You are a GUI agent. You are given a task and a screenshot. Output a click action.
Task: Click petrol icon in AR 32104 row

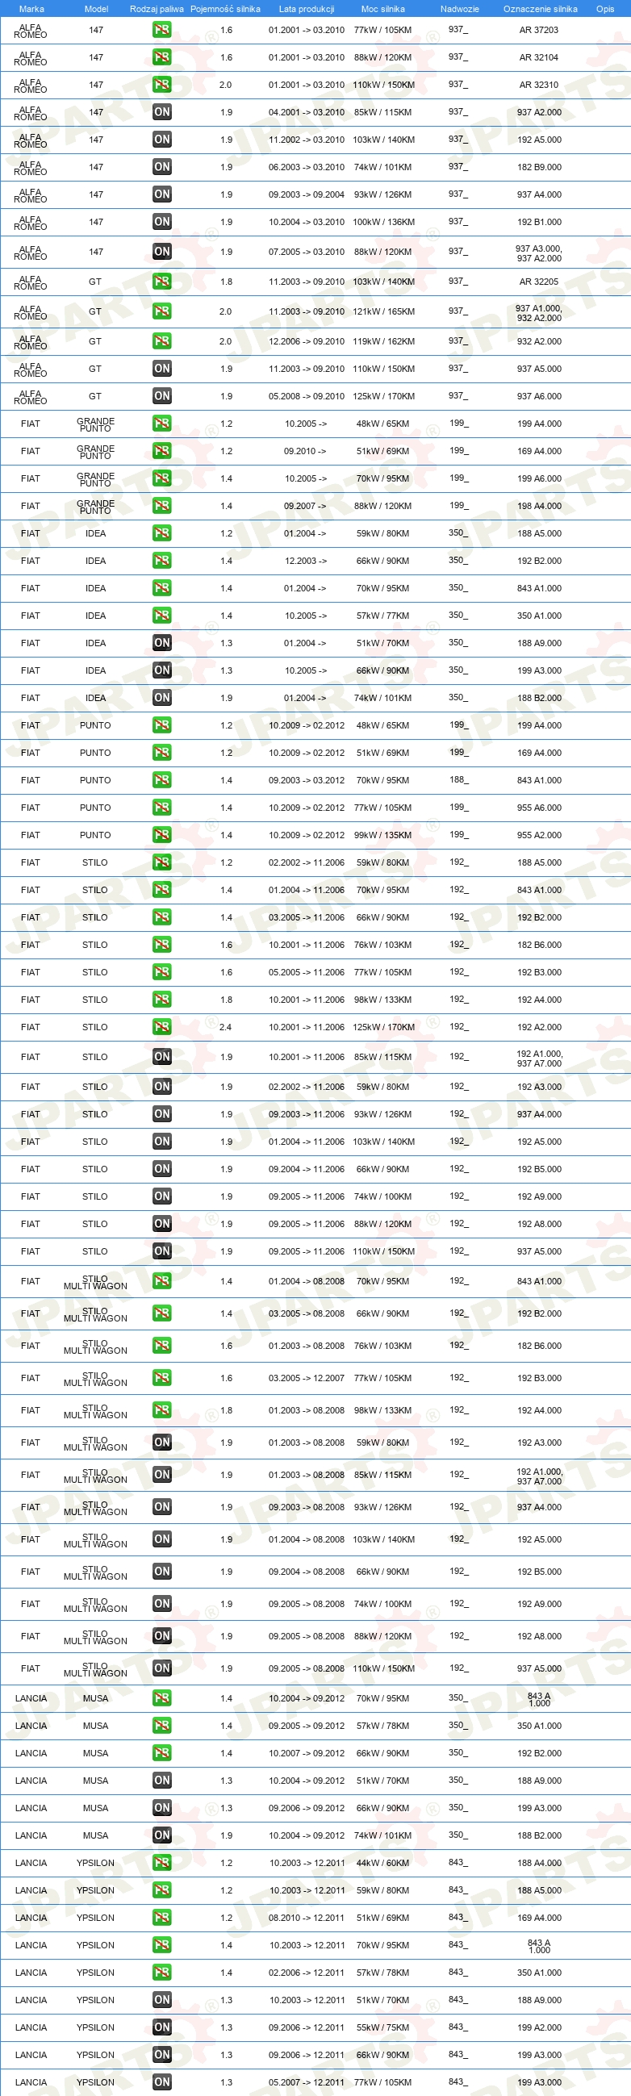[162, 58]
